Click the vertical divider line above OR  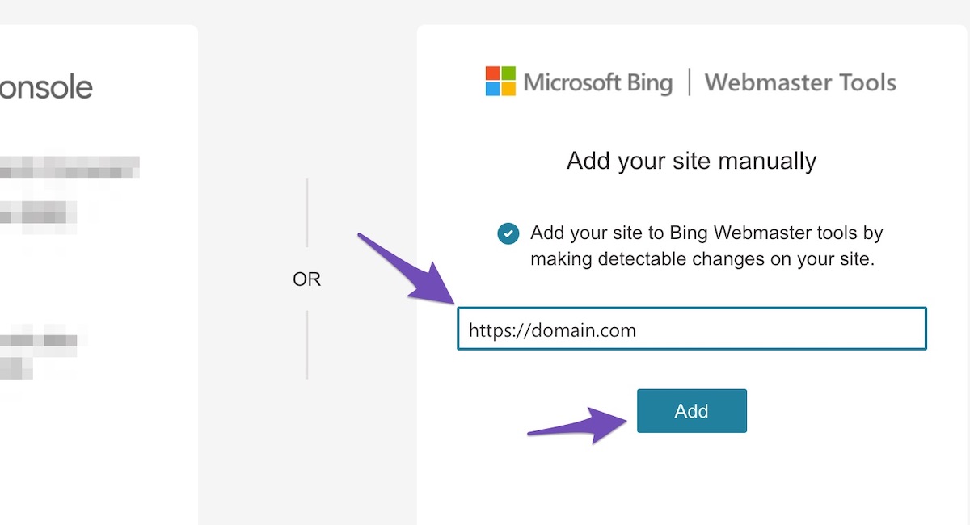point(306,212)
